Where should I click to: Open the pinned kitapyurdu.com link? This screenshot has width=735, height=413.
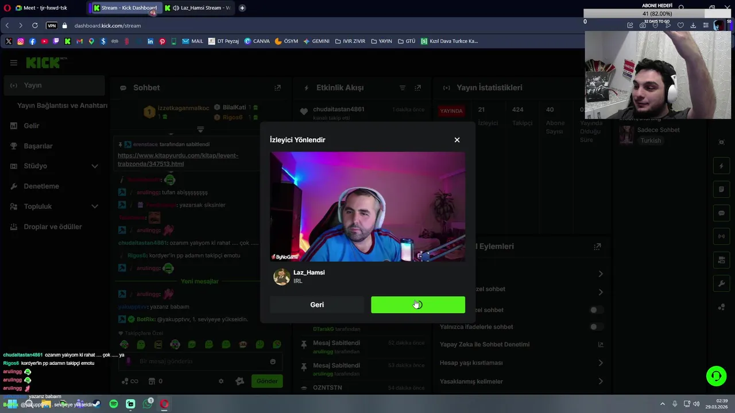pos(178,159)
